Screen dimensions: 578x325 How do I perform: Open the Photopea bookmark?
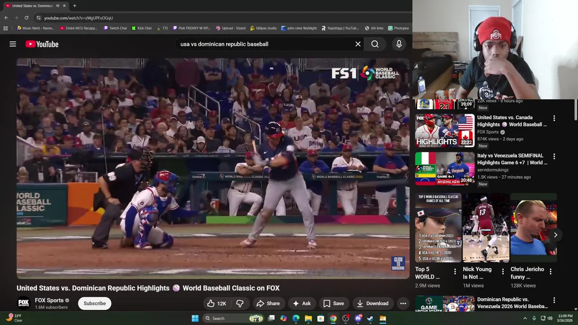398,28
